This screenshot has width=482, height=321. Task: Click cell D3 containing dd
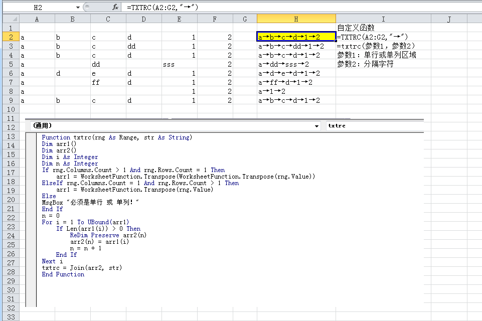(144, 46)
